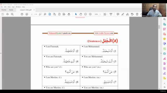
Task: Open blue Combine Files tool in right pane
Action: pos(164,44)
